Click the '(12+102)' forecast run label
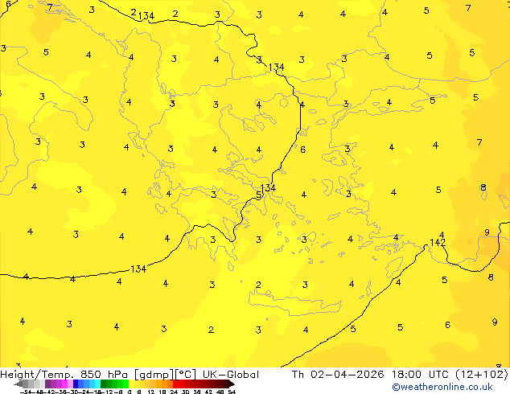This screenshot has height=394, width=510. coord(481,375)
